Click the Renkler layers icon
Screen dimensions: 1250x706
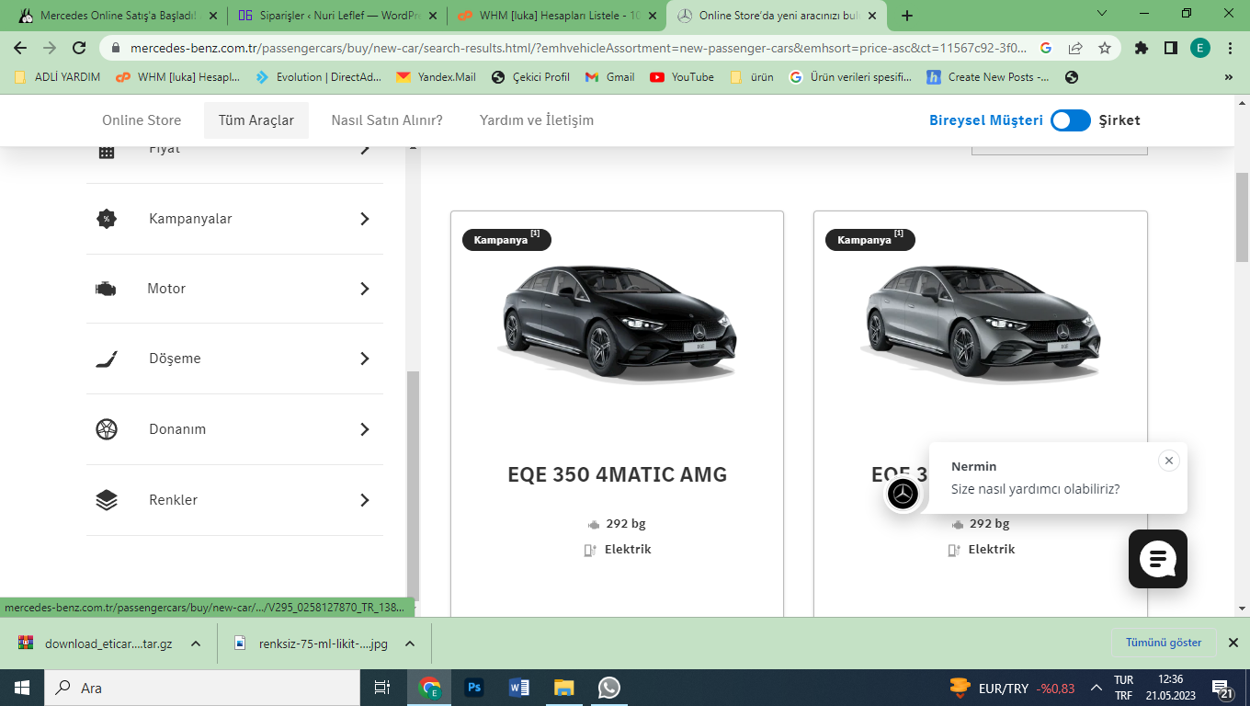pyautogui.click(x=107, y=500)
